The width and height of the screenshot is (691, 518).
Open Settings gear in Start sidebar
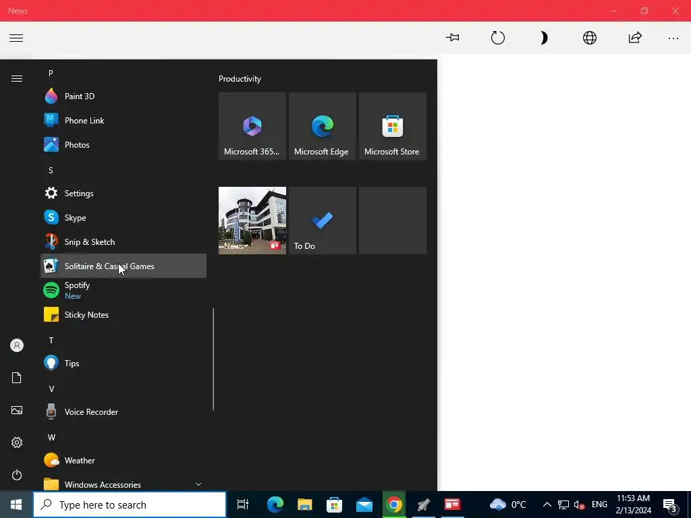click(x=17, y=442)
